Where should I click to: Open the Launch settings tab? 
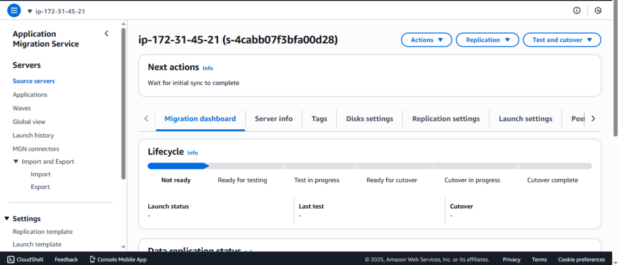tap(525, 119)
